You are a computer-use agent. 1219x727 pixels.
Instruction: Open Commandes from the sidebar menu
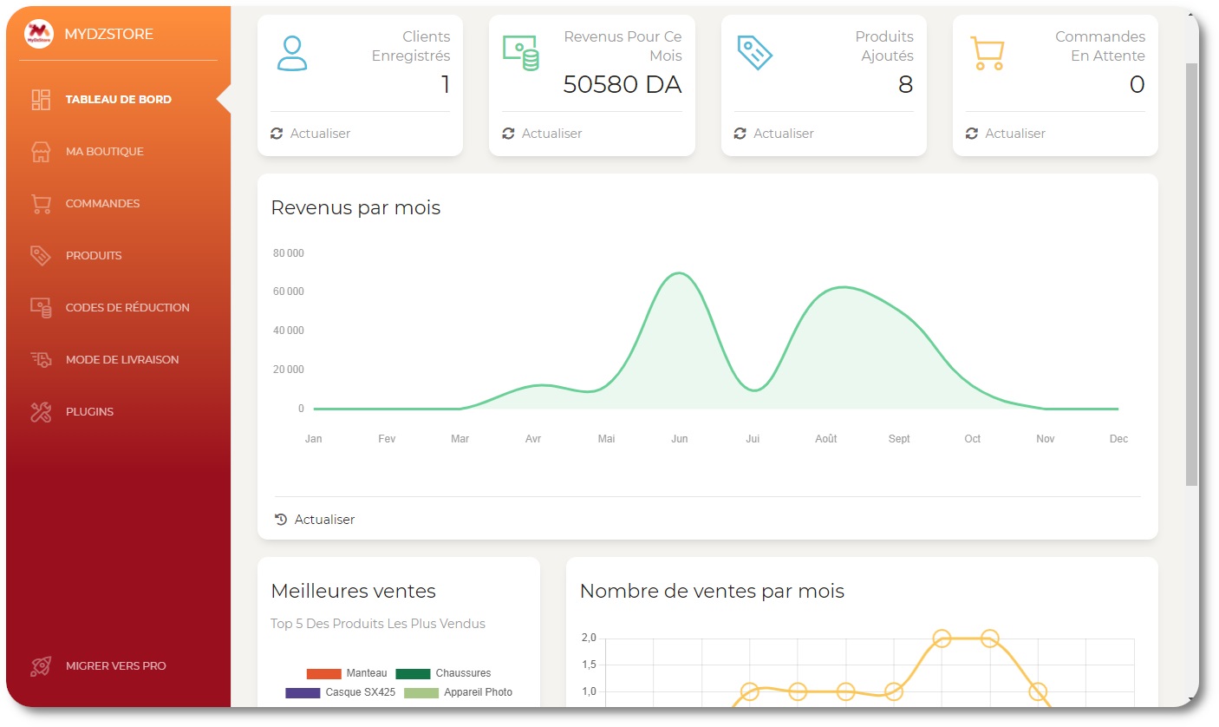pyautogui.click(x=102, y=203)
